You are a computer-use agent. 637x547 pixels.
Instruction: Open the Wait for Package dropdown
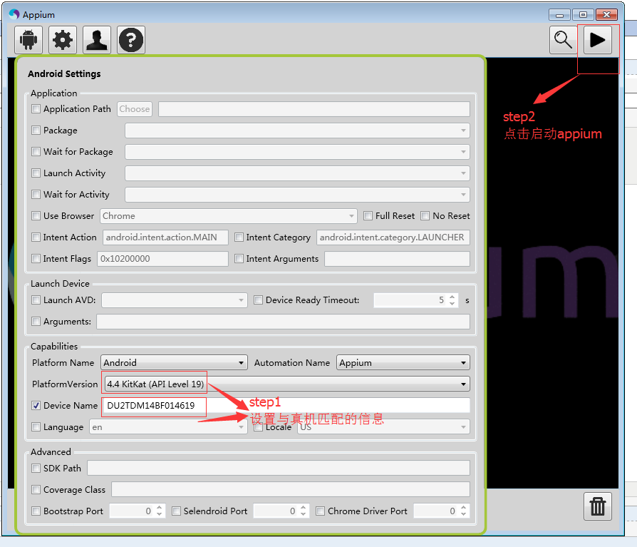[297, 152]
